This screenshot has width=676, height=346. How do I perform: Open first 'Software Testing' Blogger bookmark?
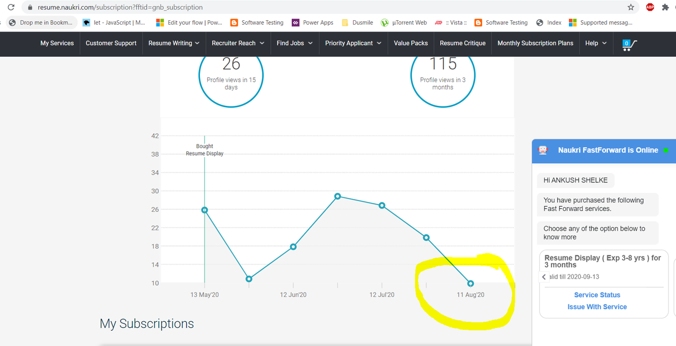(257, 23)
